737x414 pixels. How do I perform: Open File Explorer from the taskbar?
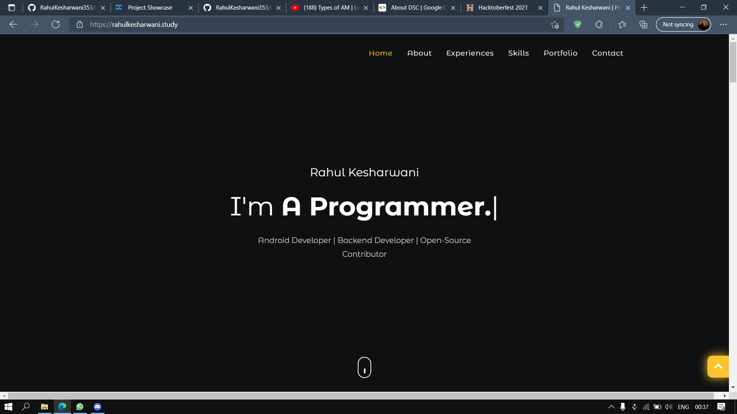[x=44, y=407]
